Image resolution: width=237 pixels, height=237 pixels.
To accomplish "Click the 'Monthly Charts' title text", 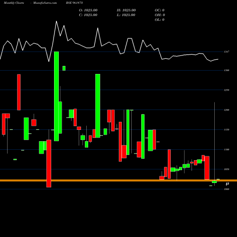I will (14, 3).
